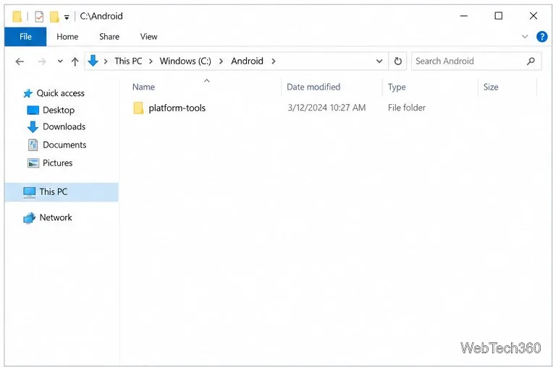
Task: Maximize the C:\Android window
Action: point(498,16)
